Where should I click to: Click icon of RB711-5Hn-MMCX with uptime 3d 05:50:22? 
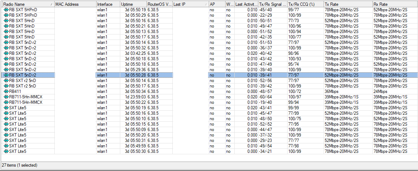7,102
